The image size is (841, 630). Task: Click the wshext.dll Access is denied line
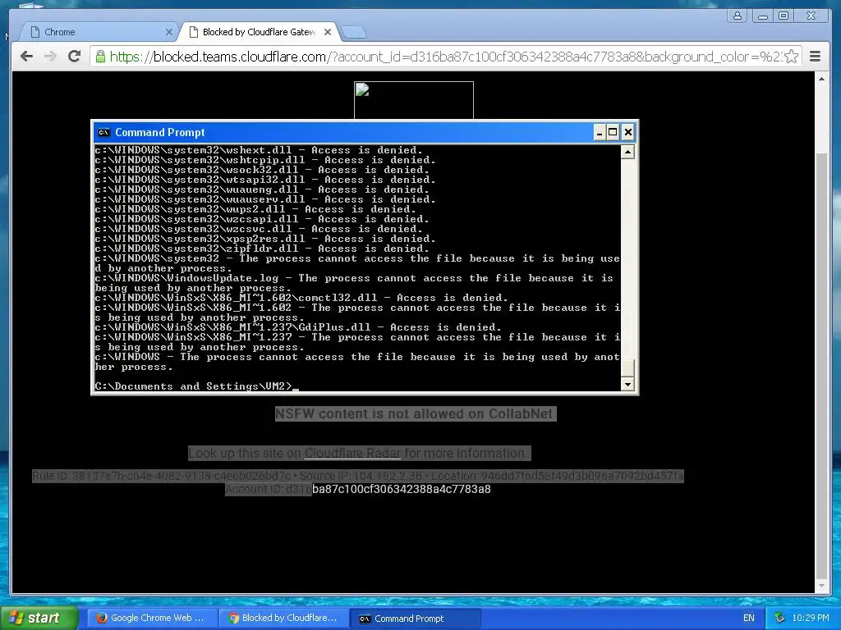[259, 150]
